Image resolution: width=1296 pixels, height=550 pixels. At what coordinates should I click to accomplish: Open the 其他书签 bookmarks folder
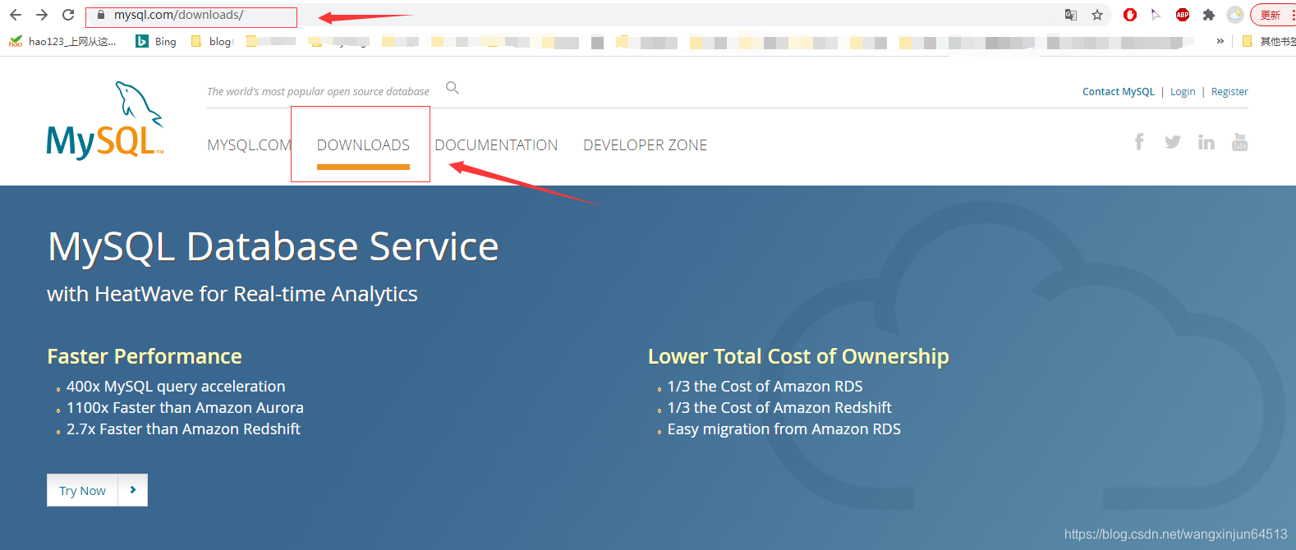click(1269, 41)
